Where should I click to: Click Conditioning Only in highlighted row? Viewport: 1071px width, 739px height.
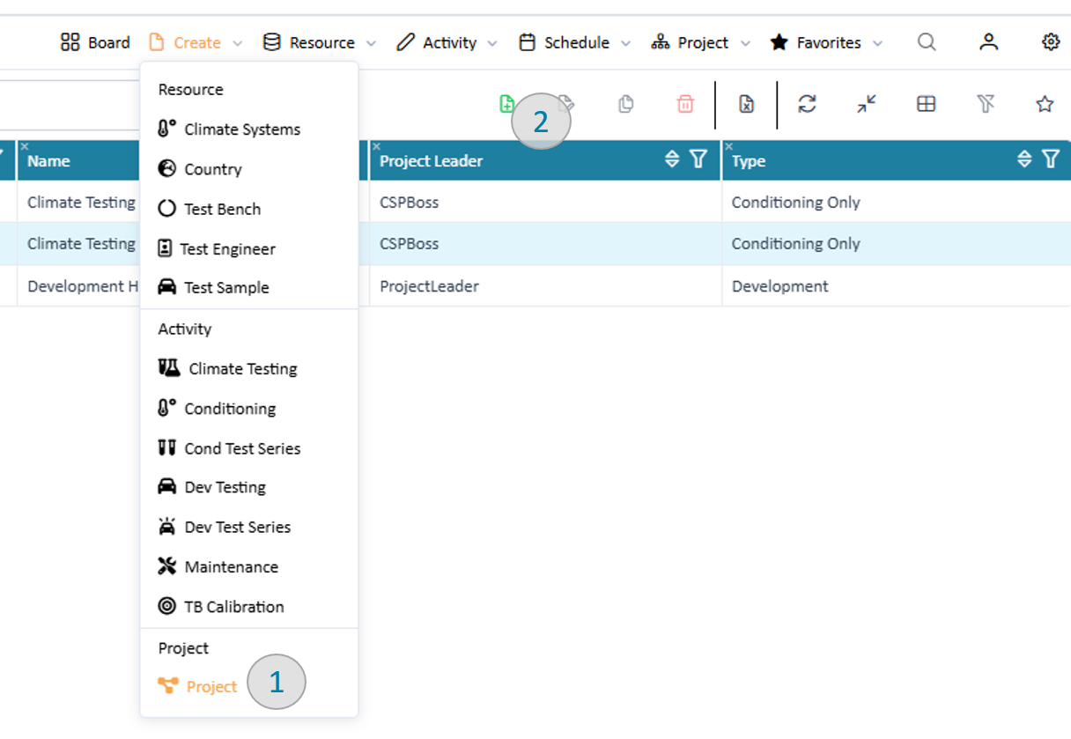tap(897, 244)
